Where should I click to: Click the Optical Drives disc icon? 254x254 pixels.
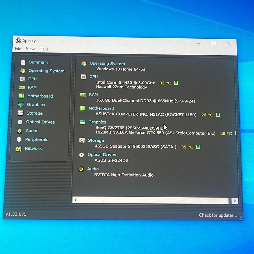click(x=20, y=122)
